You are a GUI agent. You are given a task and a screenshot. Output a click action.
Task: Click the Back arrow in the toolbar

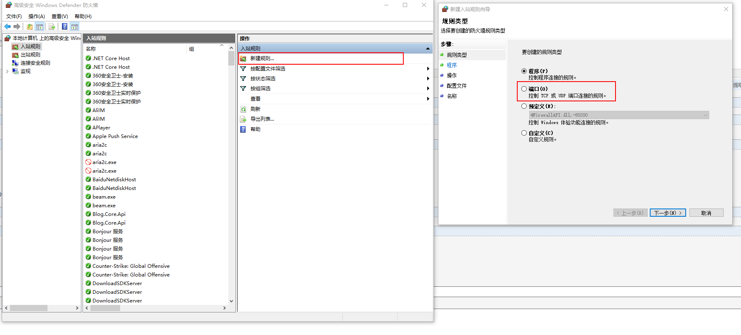(7, 27)
